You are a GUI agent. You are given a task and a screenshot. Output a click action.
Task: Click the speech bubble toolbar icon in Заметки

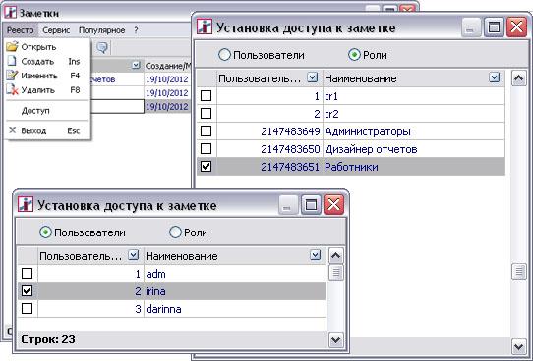(x=102, y=47)
